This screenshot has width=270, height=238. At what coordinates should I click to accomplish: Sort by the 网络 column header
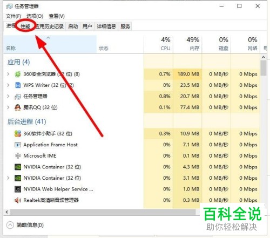pos(245,44)
